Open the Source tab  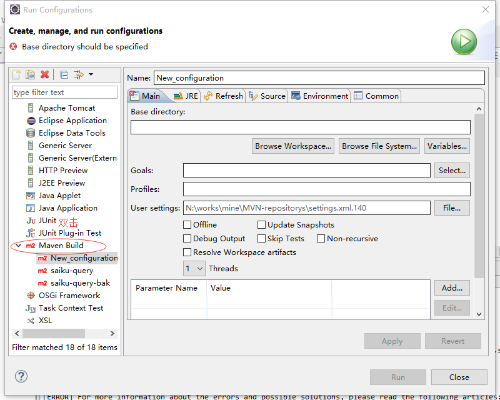[x=267, y=96]
